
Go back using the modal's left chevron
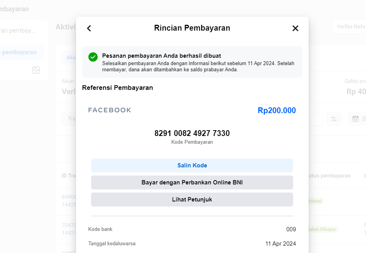pyautogui.click(x=89, y=28)
